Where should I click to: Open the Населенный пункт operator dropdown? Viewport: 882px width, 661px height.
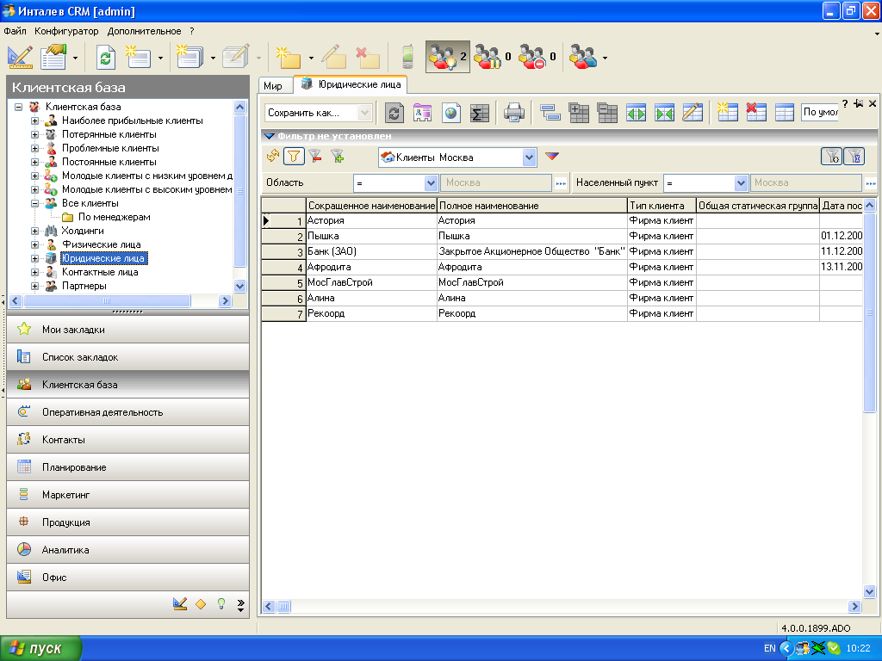coord(741,182)
